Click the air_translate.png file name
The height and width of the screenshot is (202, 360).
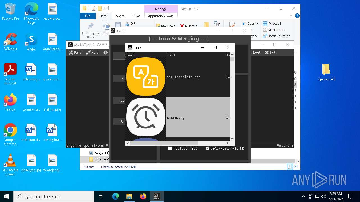pyautogui.click(x=183, y=77)
